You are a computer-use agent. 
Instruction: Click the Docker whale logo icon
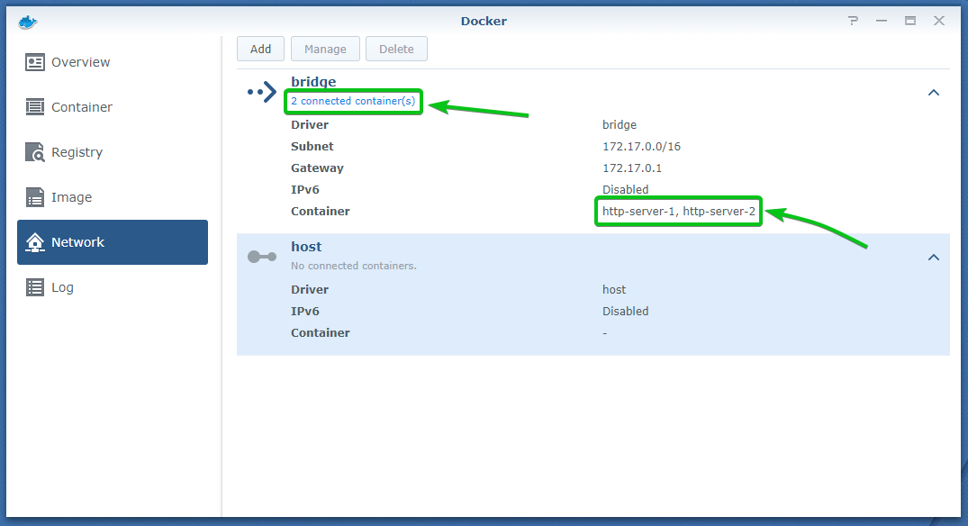click(x=28, y=23)
